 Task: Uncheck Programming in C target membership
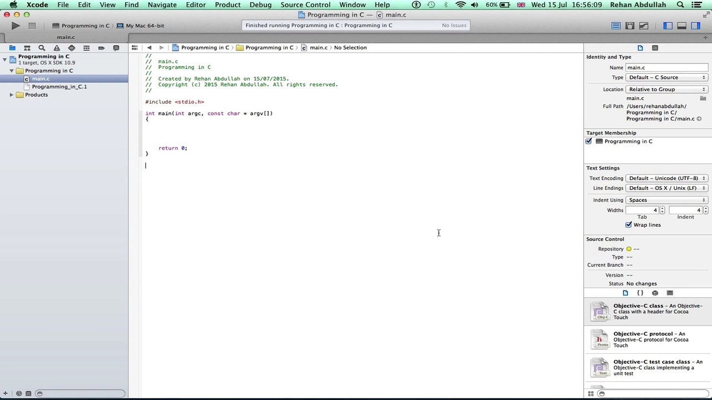click(589, 142)
